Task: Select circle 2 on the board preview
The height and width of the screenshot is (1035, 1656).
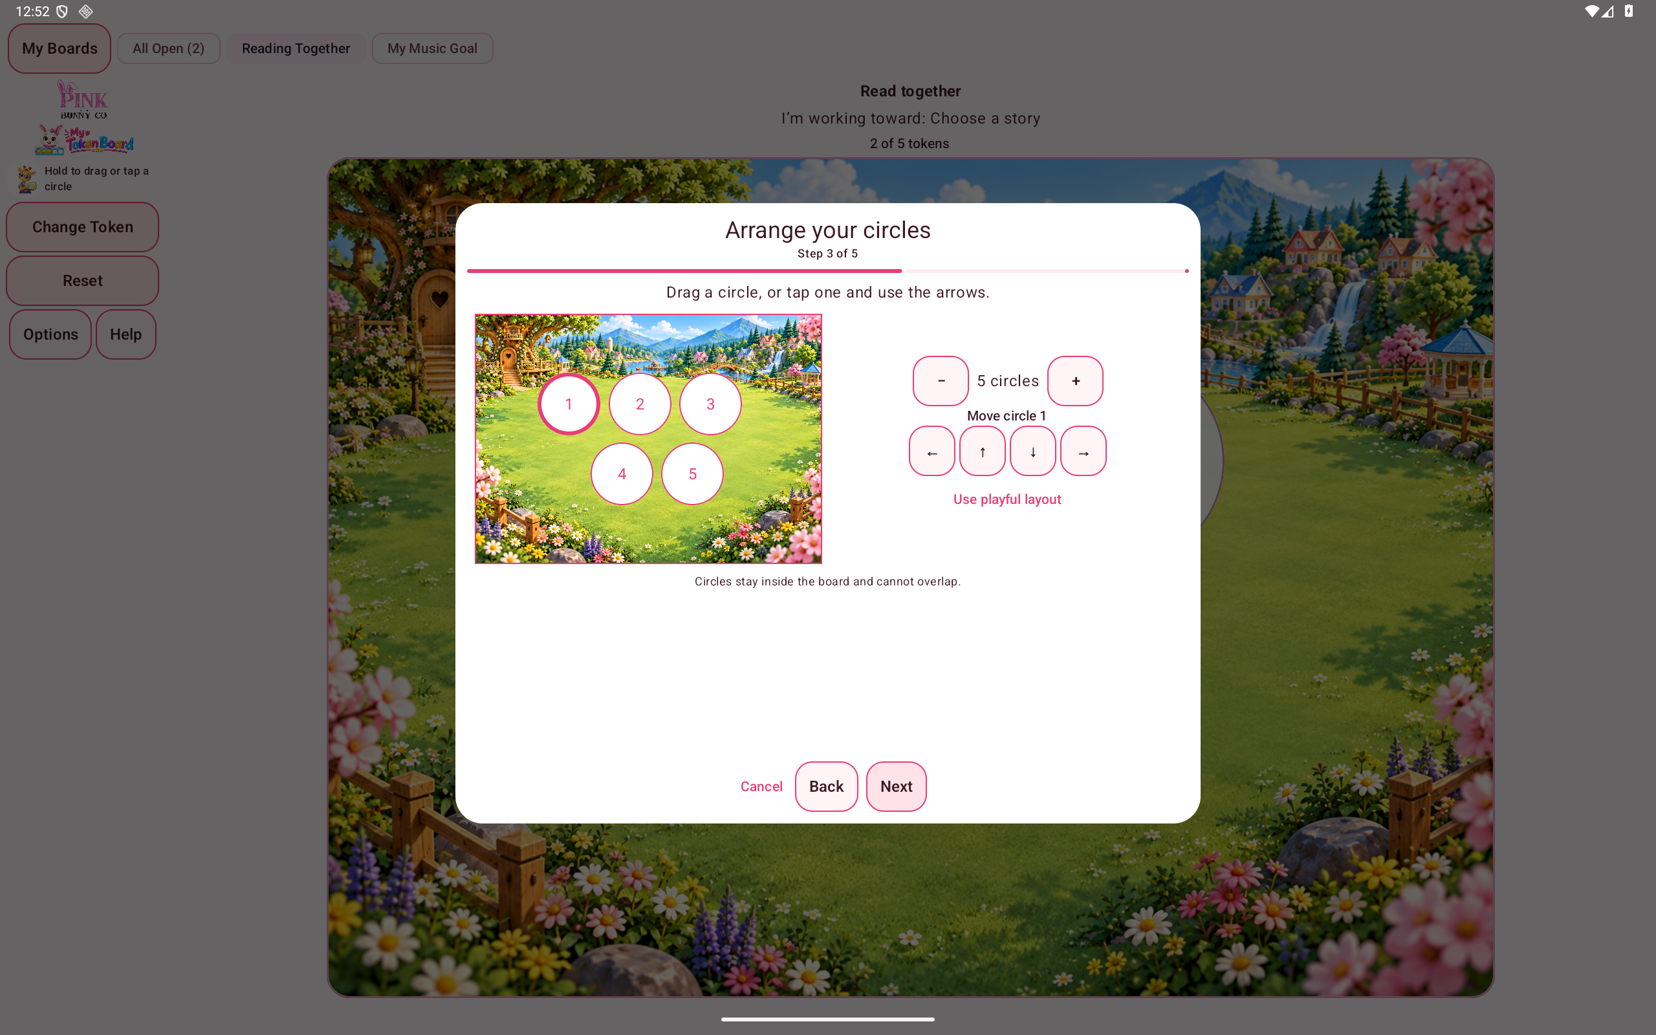Action: (x=640, y=404)
